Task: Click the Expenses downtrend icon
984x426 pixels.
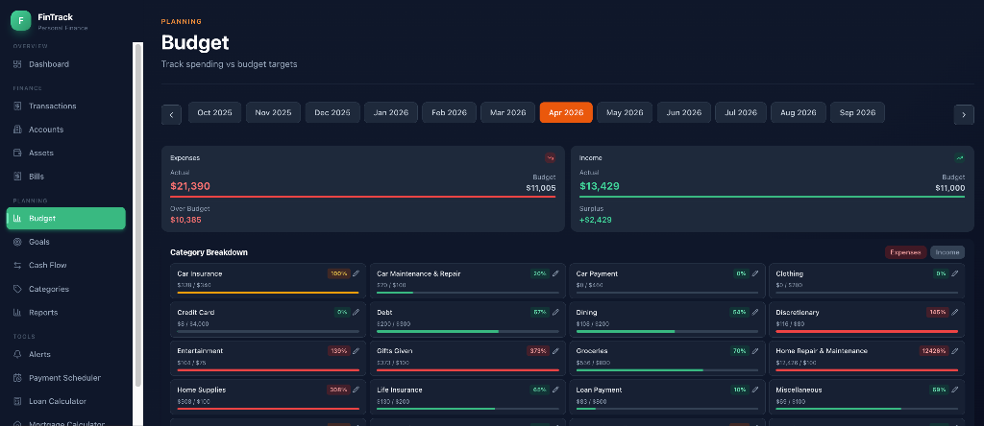Action: point(551,158)
